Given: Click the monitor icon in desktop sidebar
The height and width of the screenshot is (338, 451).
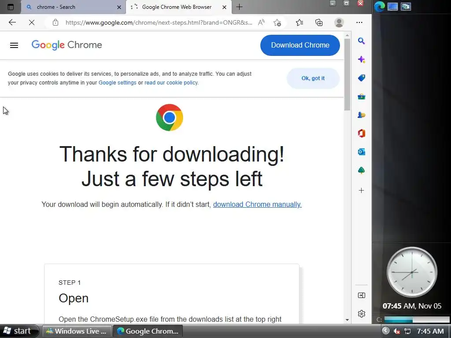Looking at the screenshot, I should click(392, 6).
